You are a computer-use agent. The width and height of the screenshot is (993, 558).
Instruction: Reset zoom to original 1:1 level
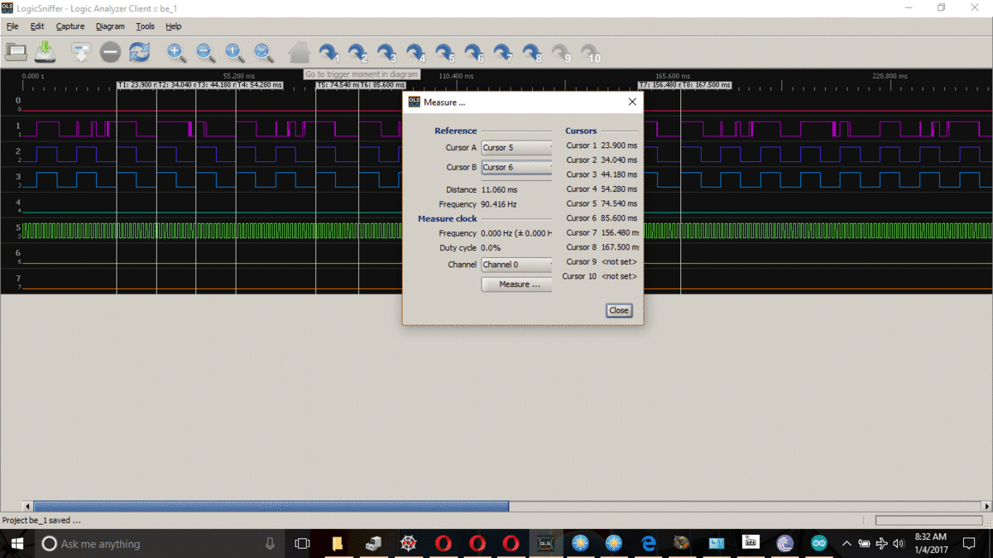pyautogui.click(x=234, y=52)
